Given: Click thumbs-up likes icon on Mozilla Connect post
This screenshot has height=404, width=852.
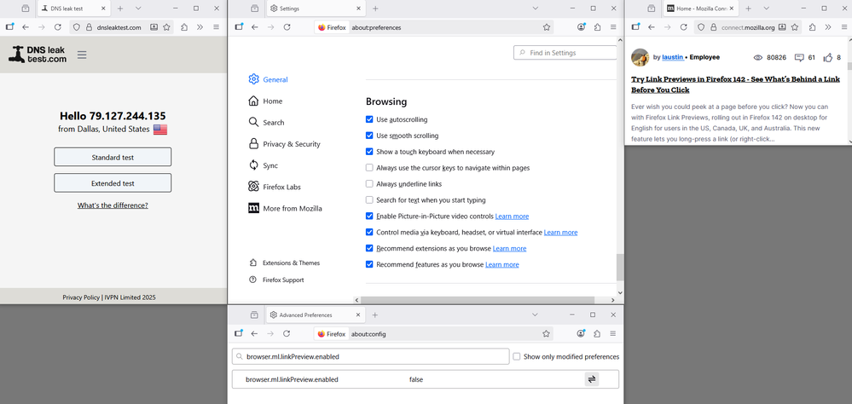Looking at the screenshot, I should coord(827,58).
